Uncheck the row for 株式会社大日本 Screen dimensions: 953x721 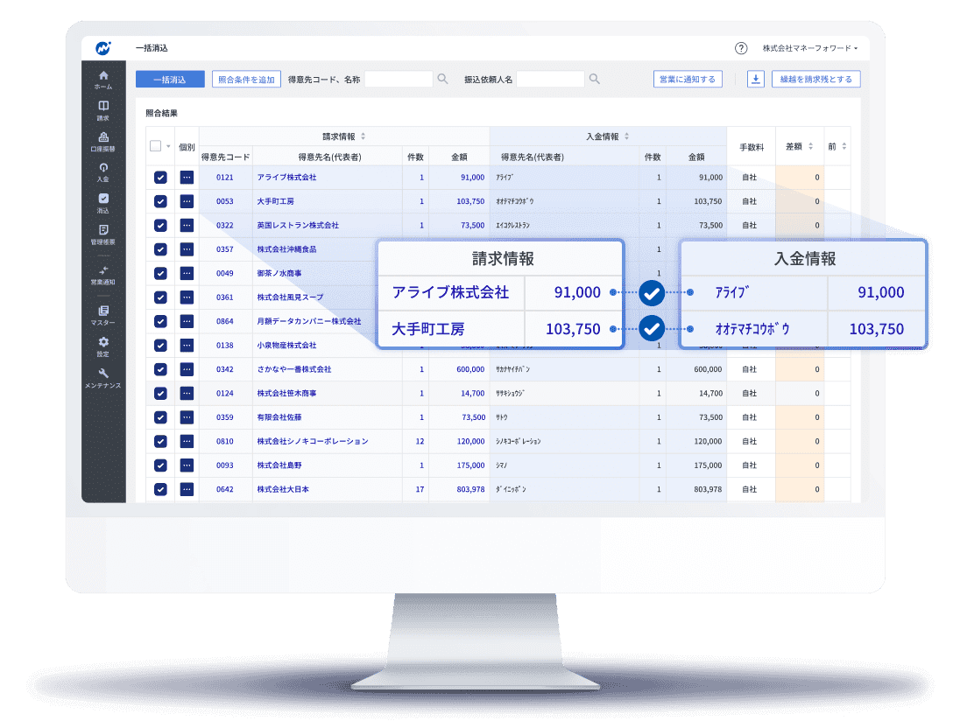[x=160, y=489]
